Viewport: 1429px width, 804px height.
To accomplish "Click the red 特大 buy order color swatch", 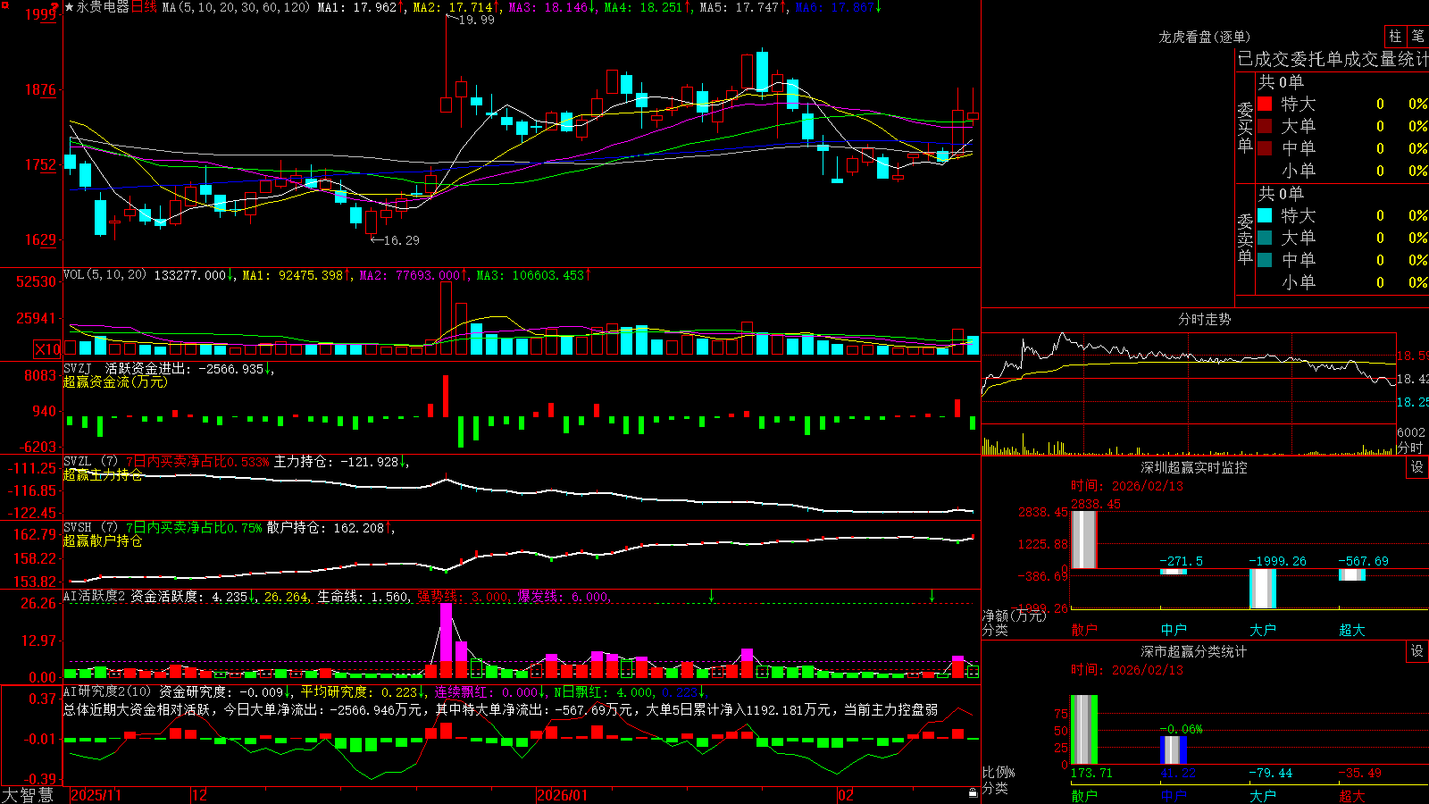I will click(x=1265, y=104).
